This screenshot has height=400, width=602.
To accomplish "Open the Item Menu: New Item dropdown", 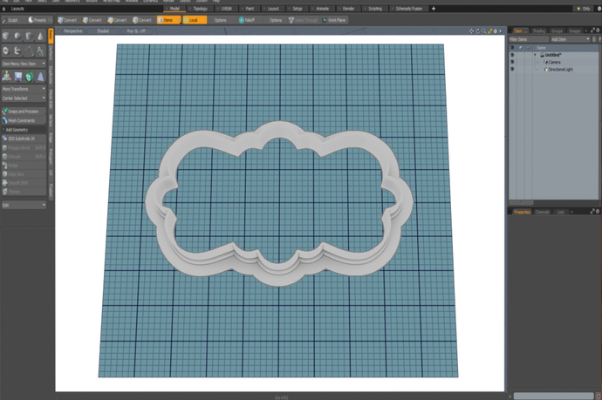I will point(24,64).
